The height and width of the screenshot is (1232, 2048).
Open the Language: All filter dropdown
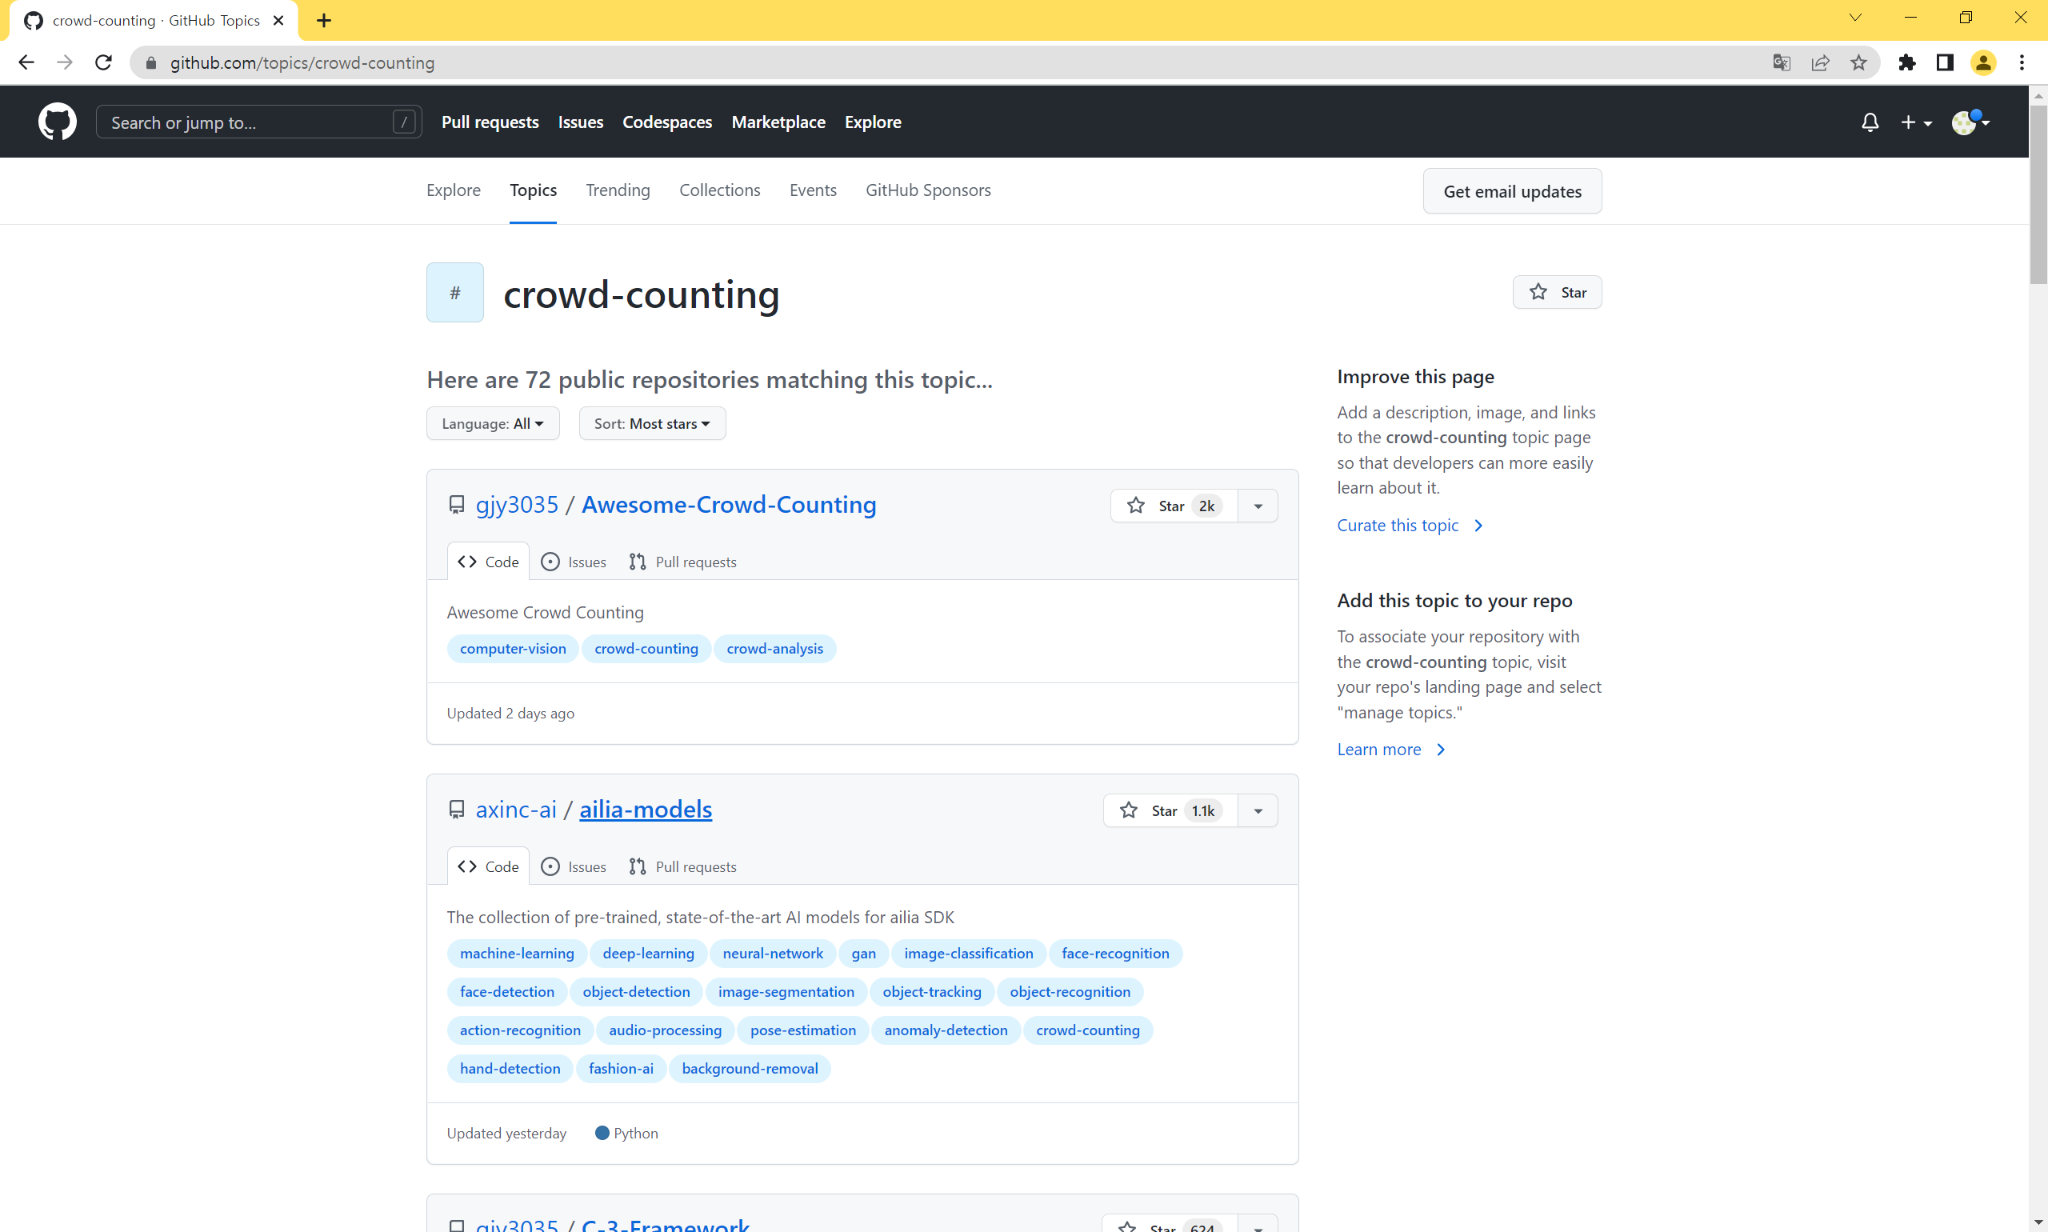(x=493, y=423)
